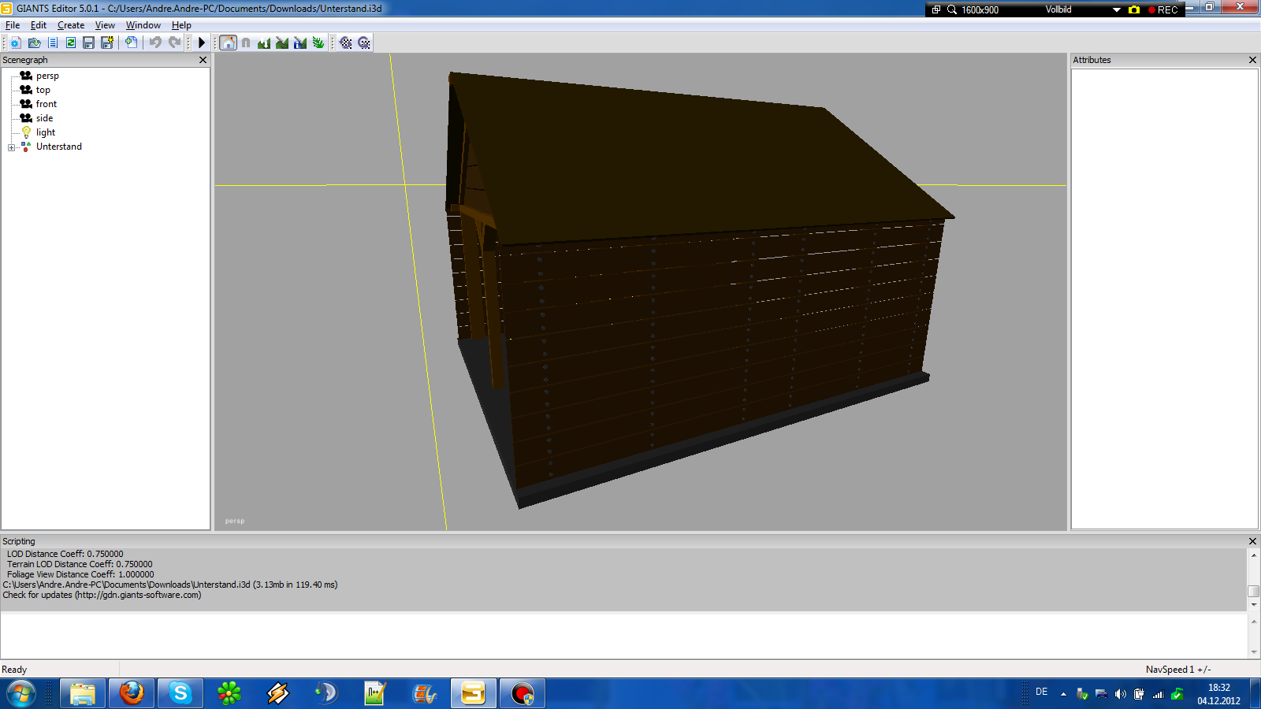Screen dimensions: 1261x709
Task: Click the screen recorder taskbar icon
Action: pyautogui.click(x=523, y=694)
